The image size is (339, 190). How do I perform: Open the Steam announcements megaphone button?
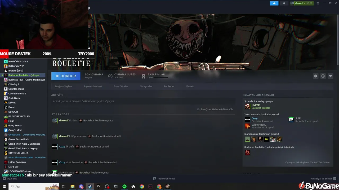tap(274, 3)
